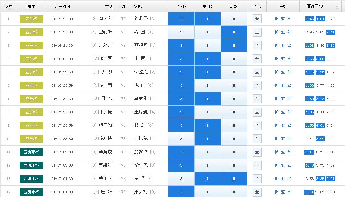
Task: Select all outcomes for 日本 vs 乌兹别
Action: click(257, 99)
